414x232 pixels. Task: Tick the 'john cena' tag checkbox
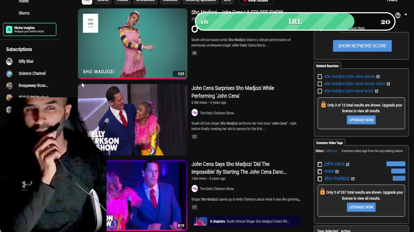pos(320,164)
